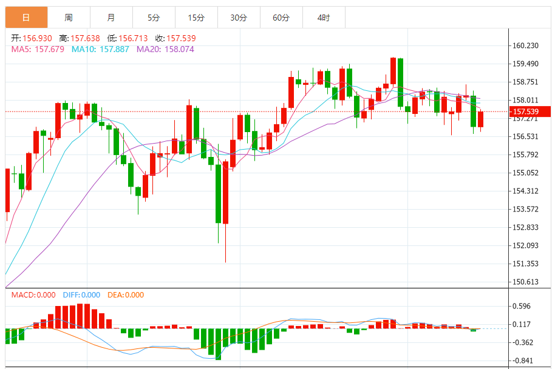The image size is (555, 369).
Task: Click the MA5: 157.679 label
Action: pos(38,49)
